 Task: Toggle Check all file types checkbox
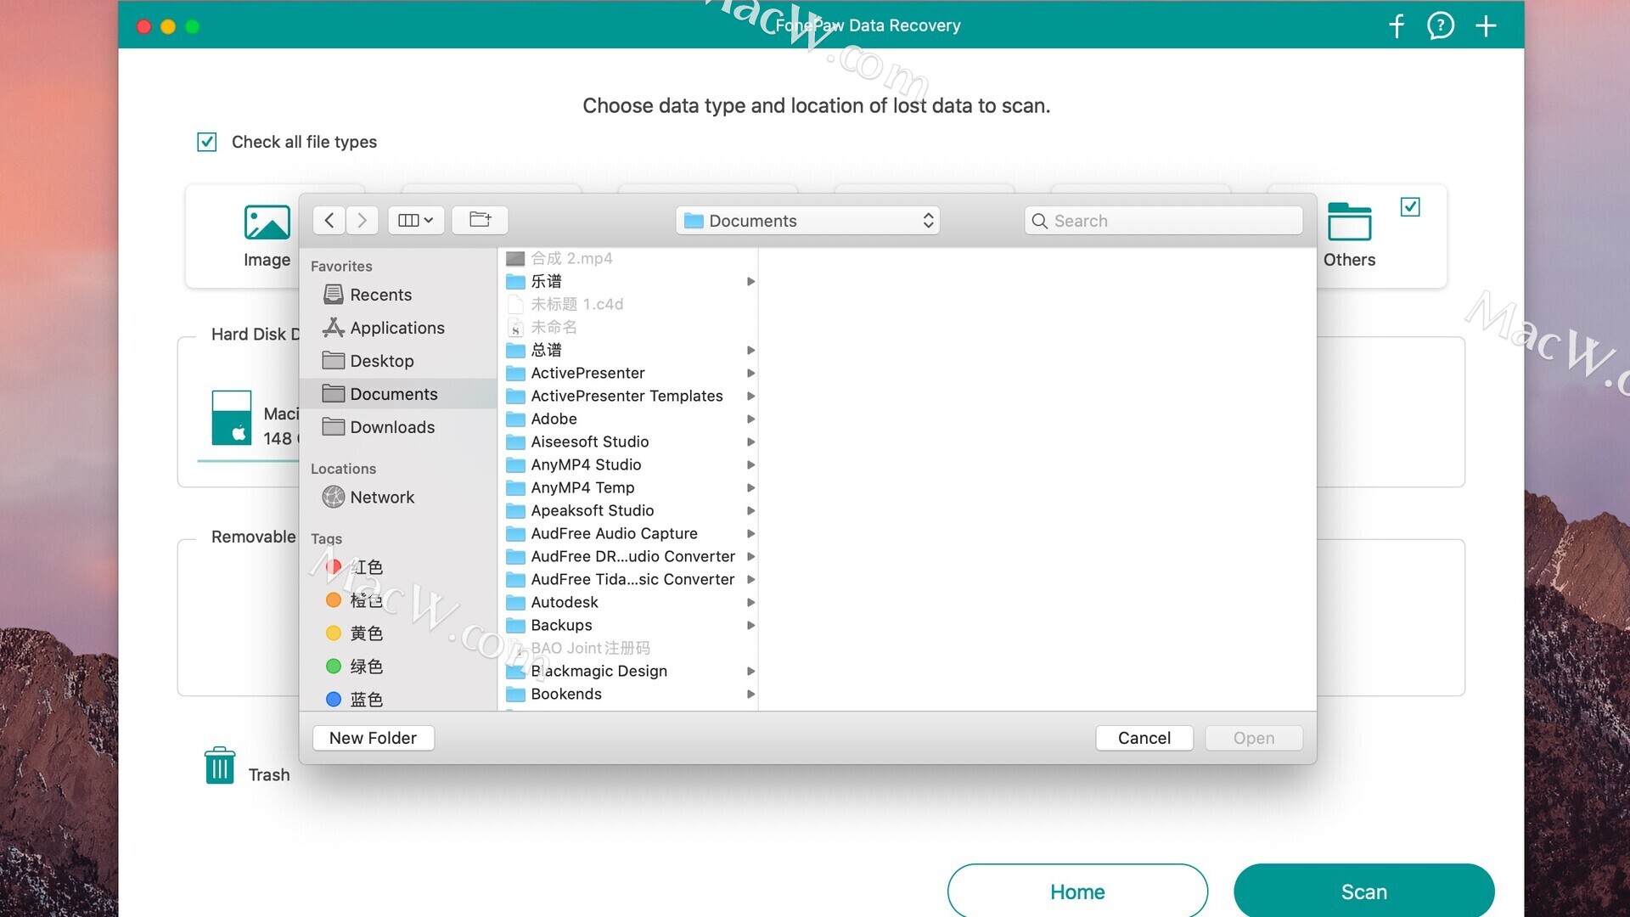coord(207,142)
